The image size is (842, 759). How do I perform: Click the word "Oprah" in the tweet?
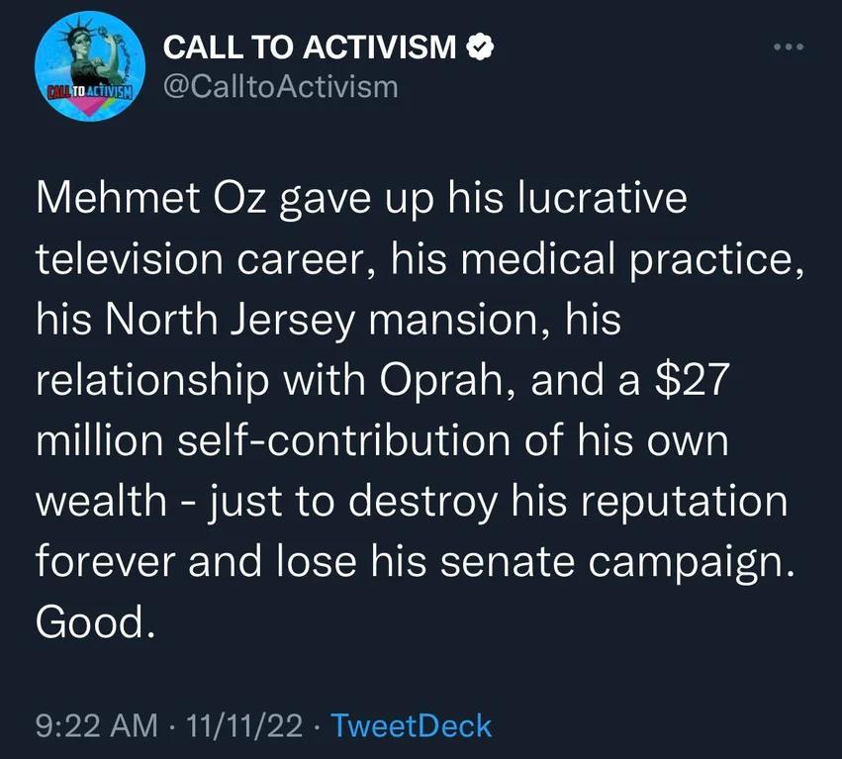coord(441,380)
